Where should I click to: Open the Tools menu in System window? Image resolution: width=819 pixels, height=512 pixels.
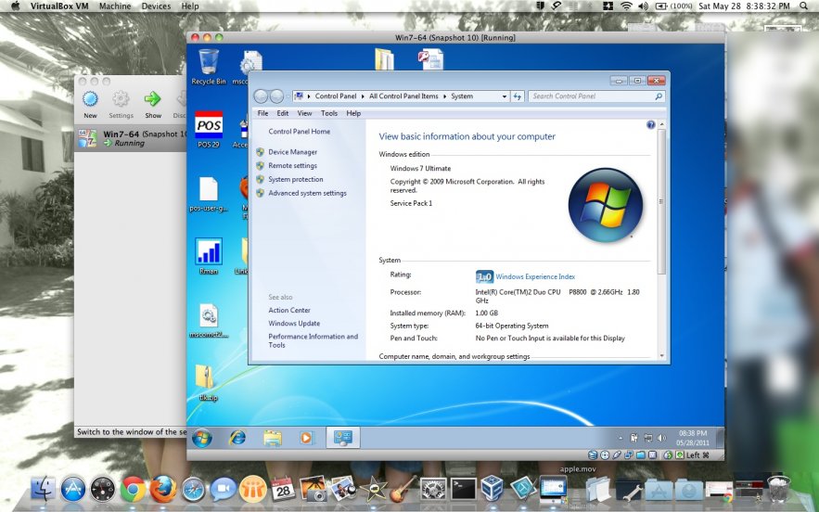329,113
